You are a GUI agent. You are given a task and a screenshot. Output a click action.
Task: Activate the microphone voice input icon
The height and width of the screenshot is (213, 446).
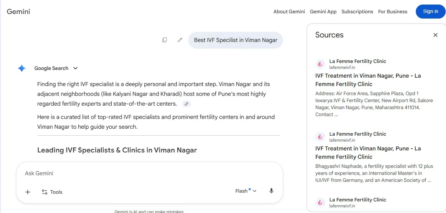pos(271,191)
